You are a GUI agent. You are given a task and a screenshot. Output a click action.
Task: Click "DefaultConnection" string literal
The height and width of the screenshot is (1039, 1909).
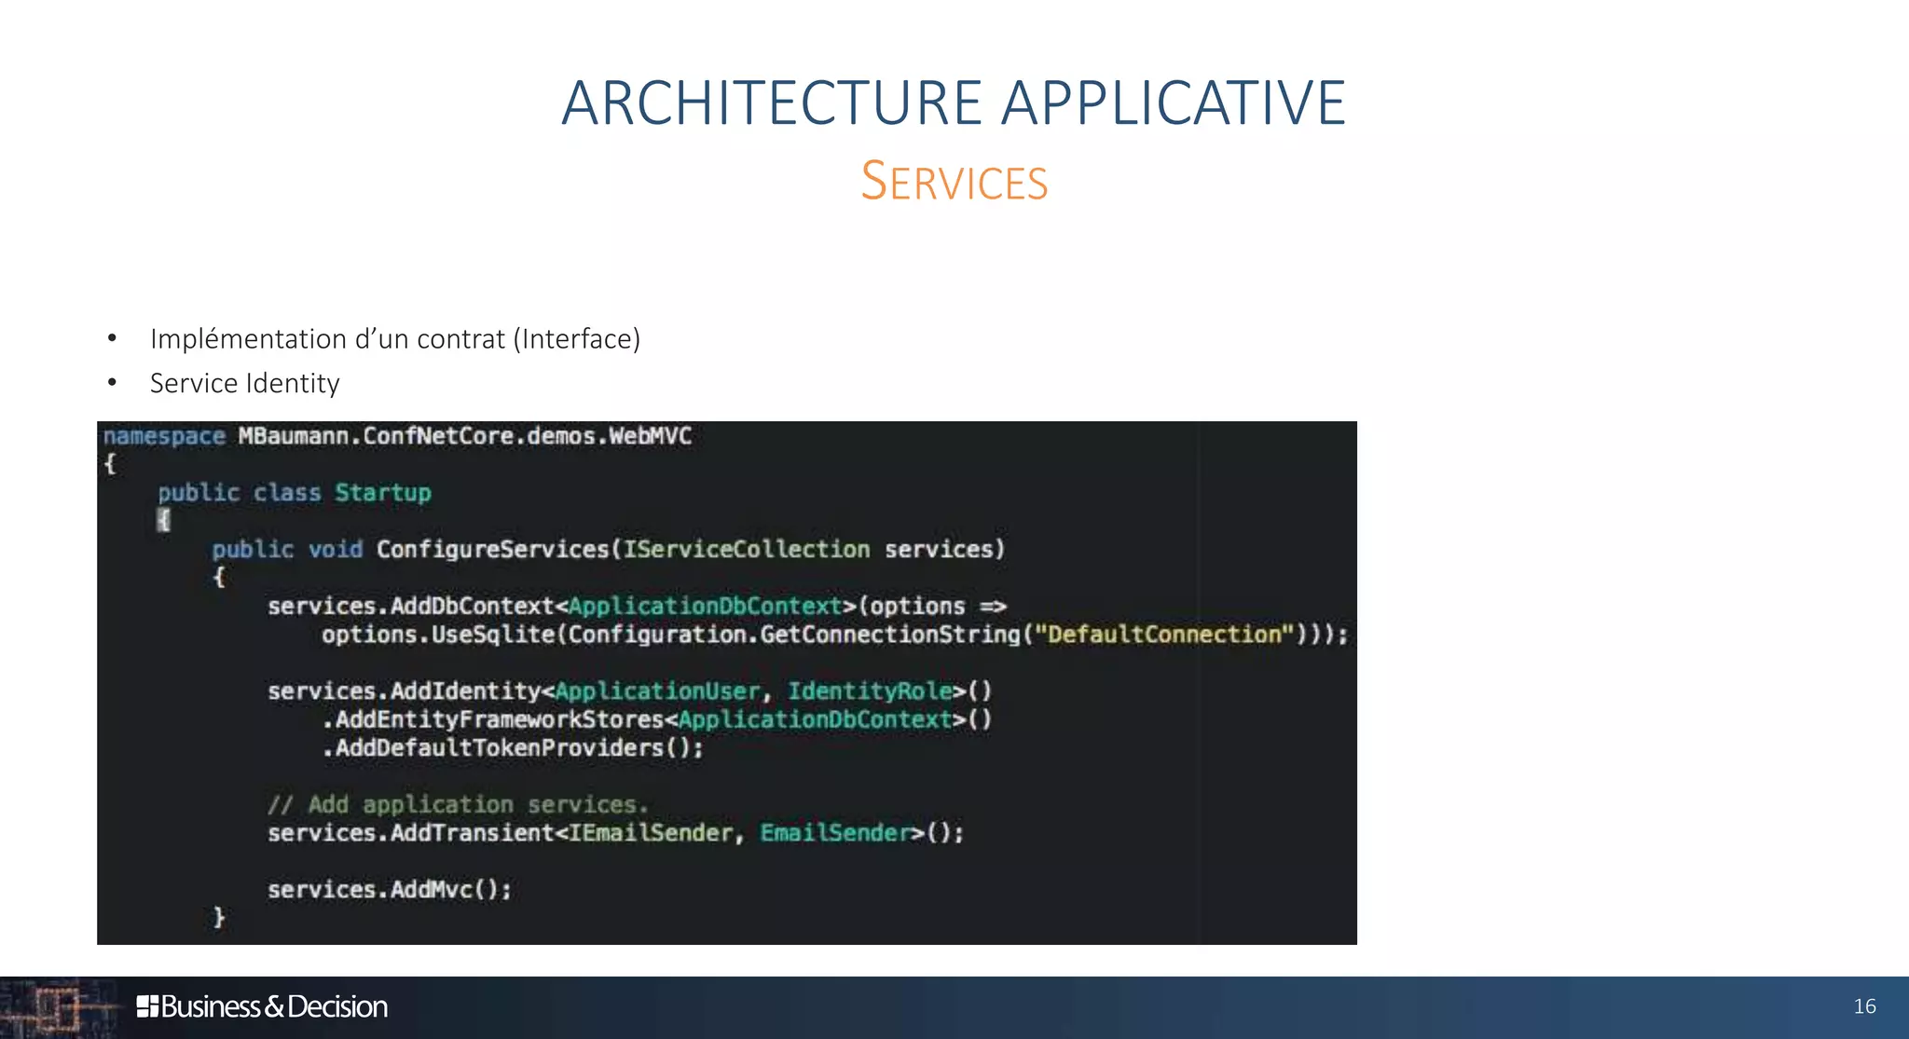click(x=1165, y=635)
